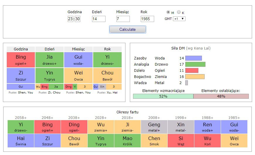Click the 48% weakening elements bar
This screenshot has height=155, width=255.
coord(221,96)
